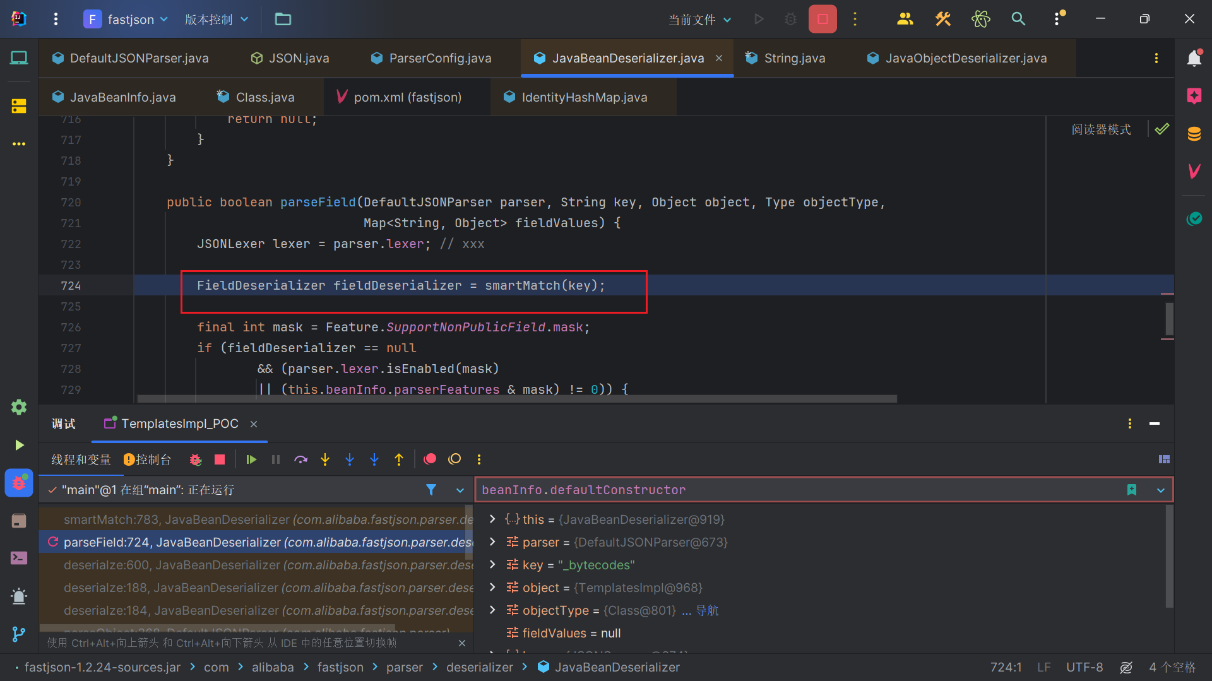
Task: Open the Terminal tool window icon
Action: (19, 558)
